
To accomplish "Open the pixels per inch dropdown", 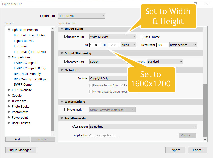I will [183, 45].
